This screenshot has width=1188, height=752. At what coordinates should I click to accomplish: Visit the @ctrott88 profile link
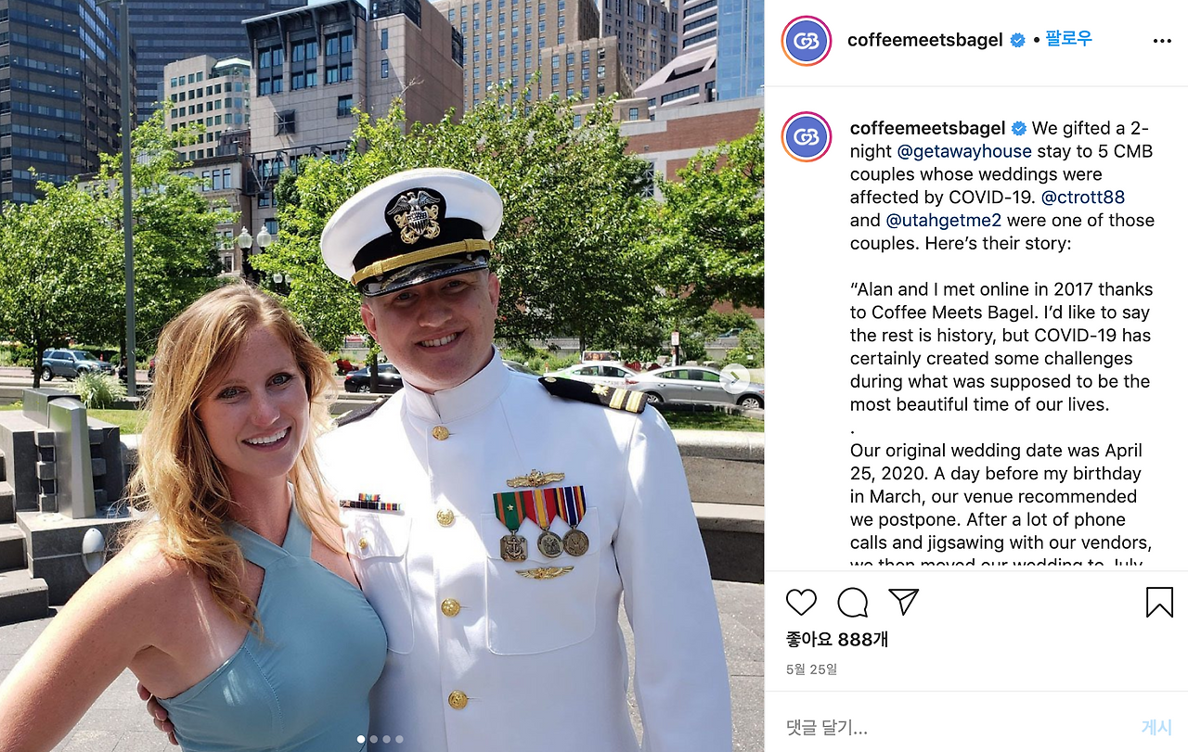coord(1083,198)
